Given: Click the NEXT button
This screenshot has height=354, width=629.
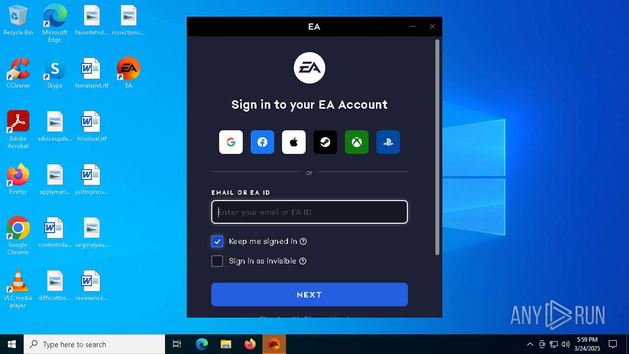Looking at the screenshot, I should (310, 295).
